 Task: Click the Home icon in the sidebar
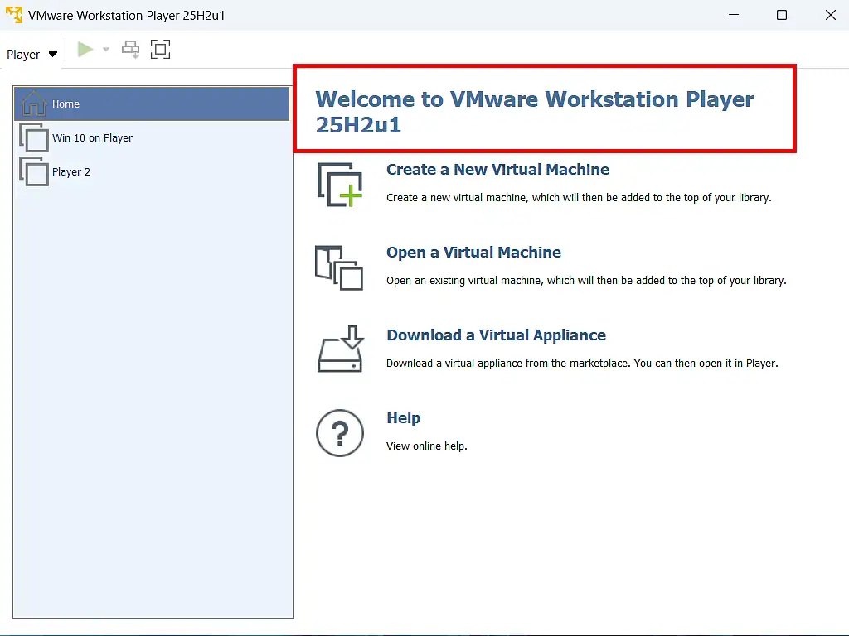click(x=34, y=104)
